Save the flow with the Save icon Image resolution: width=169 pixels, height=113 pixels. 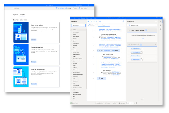tap(88, 21)
